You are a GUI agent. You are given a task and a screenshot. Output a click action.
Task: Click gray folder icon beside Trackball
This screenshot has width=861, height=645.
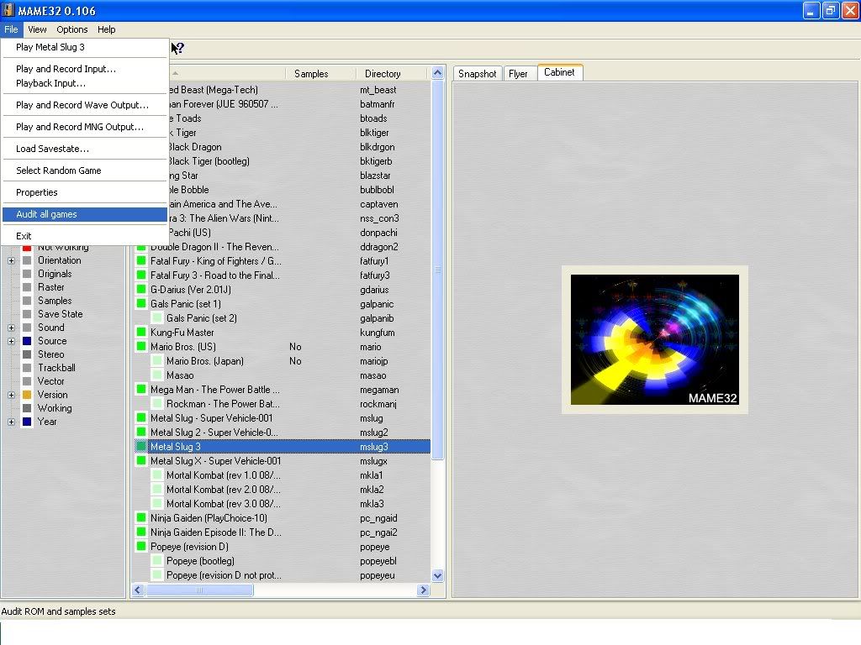coord(26,368)
